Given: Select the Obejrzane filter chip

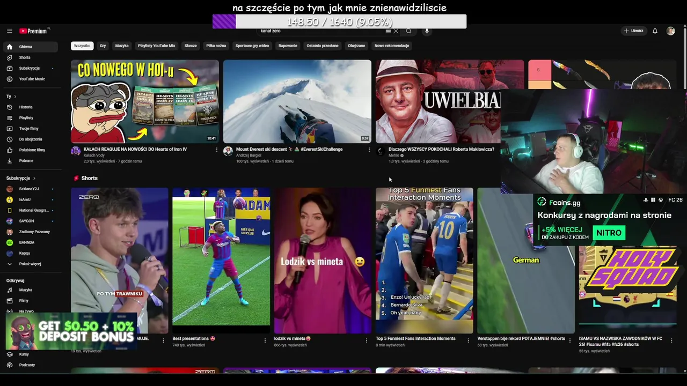Looking at the screenshot, I should coord(356,46).
